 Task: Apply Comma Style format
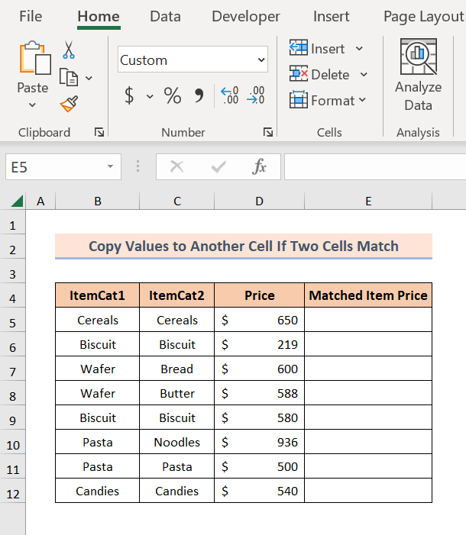199,95
